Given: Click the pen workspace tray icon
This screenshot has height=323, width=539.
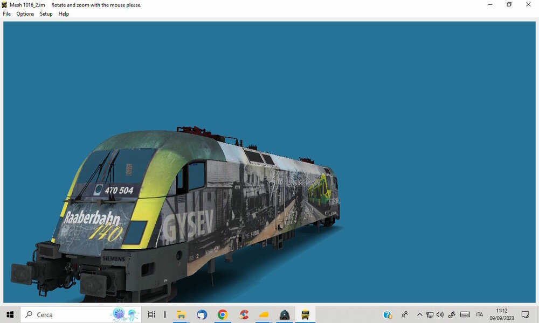Looking at the screenshot, I should 452,314.
